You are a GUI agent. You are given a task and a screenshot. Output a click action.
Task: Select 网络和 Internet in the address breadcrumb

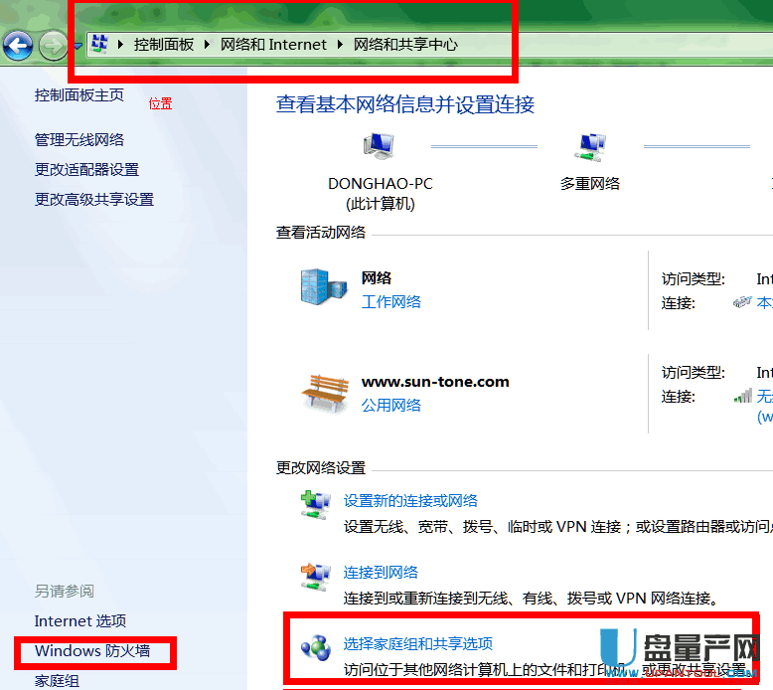273,45
